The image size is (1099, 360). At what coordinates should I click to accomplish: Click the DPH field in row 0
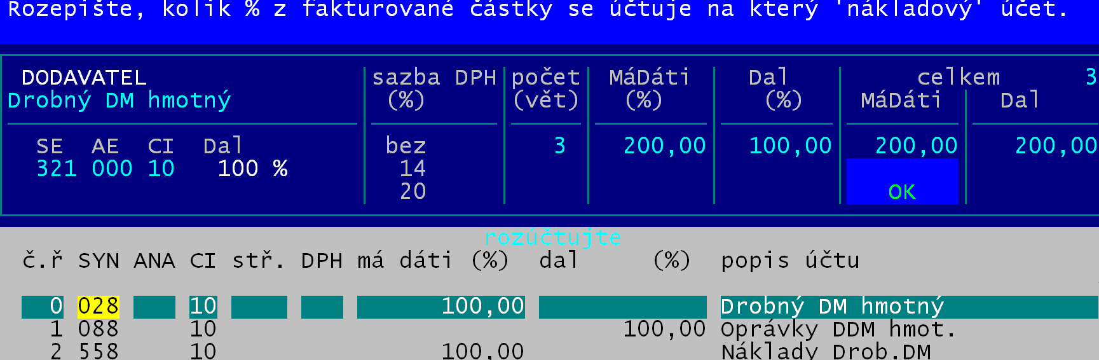click(322, 307)
